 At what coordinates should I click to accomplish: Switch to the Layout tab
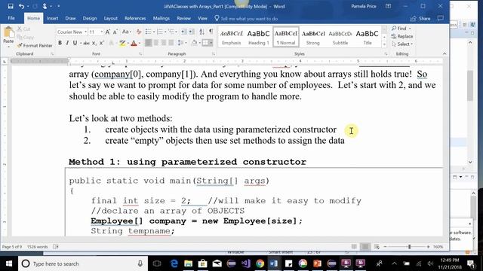click(x=111, y=18)
